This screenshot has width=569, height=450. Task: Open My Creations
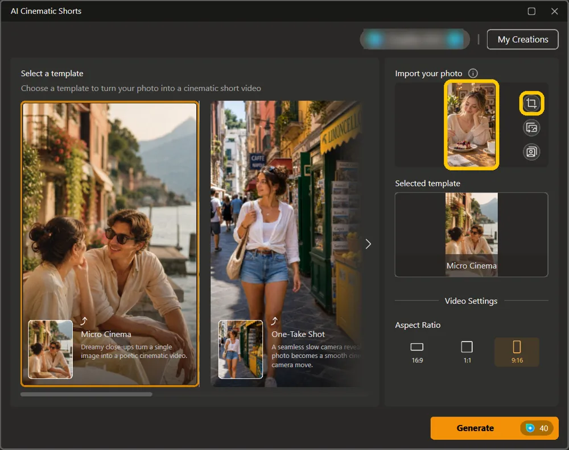click(522, 39)
